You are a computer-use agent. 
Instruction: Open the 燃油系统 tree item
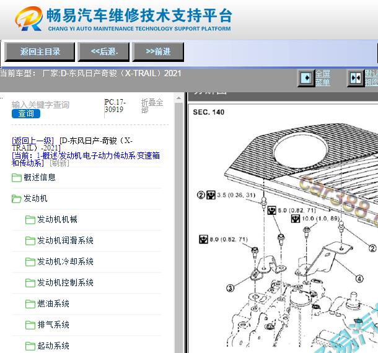[53, 303]
